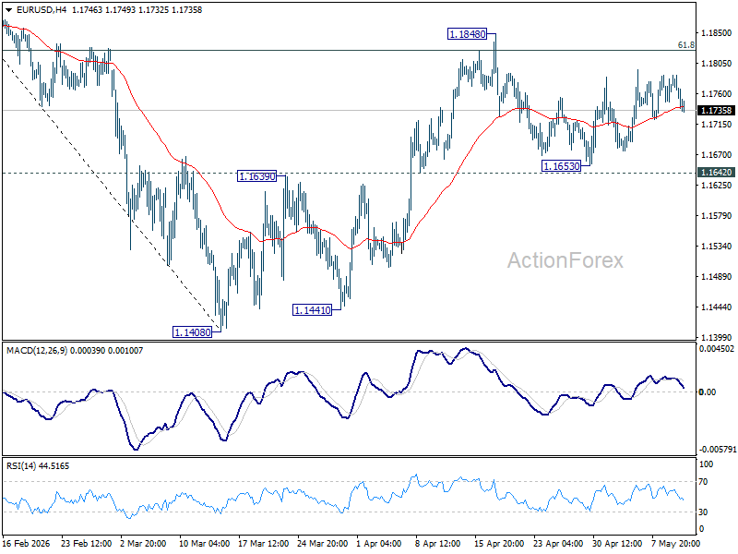This screenshot has height=554, width=738.
Task: Select the MACD -0.005791 scale value
Action: tap(717, 450)
